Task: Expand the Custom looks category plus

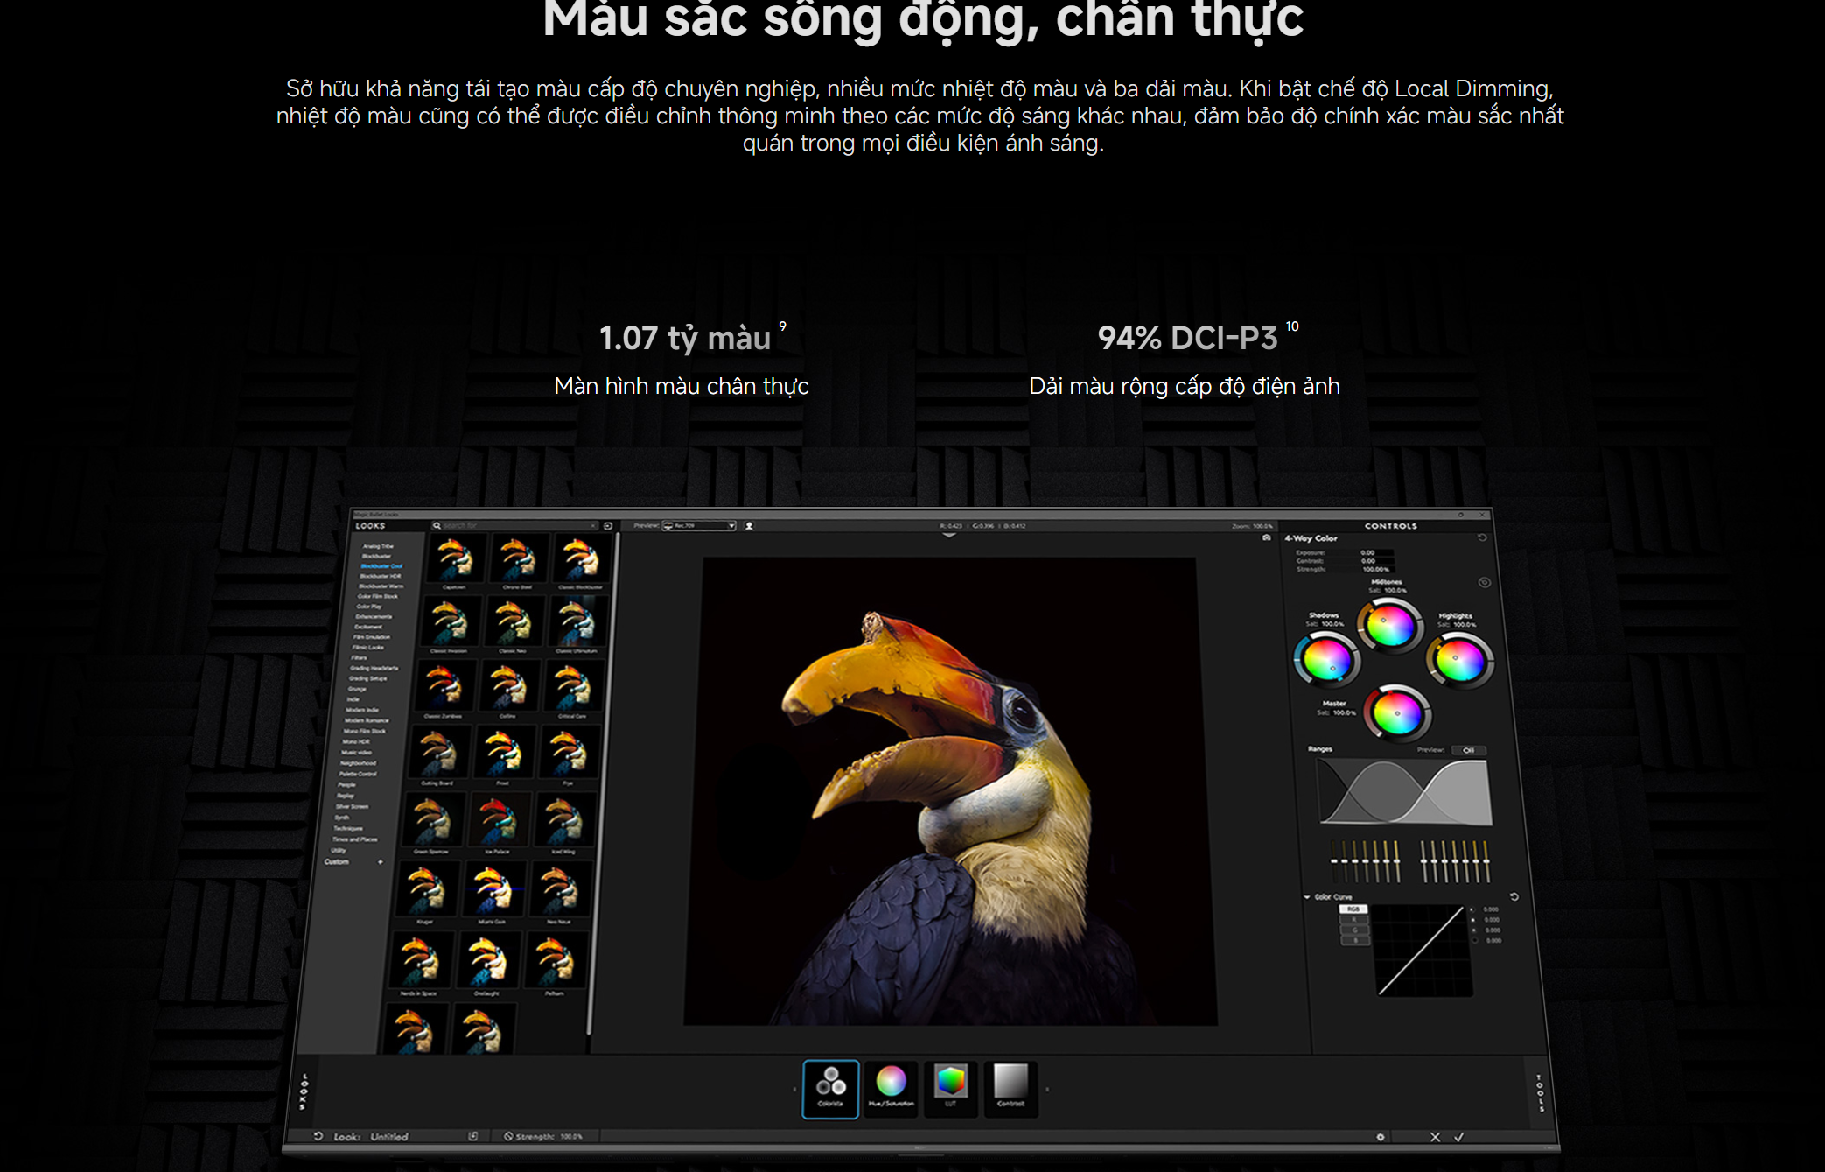Action: pyautogui.click(x=380, y=862)
